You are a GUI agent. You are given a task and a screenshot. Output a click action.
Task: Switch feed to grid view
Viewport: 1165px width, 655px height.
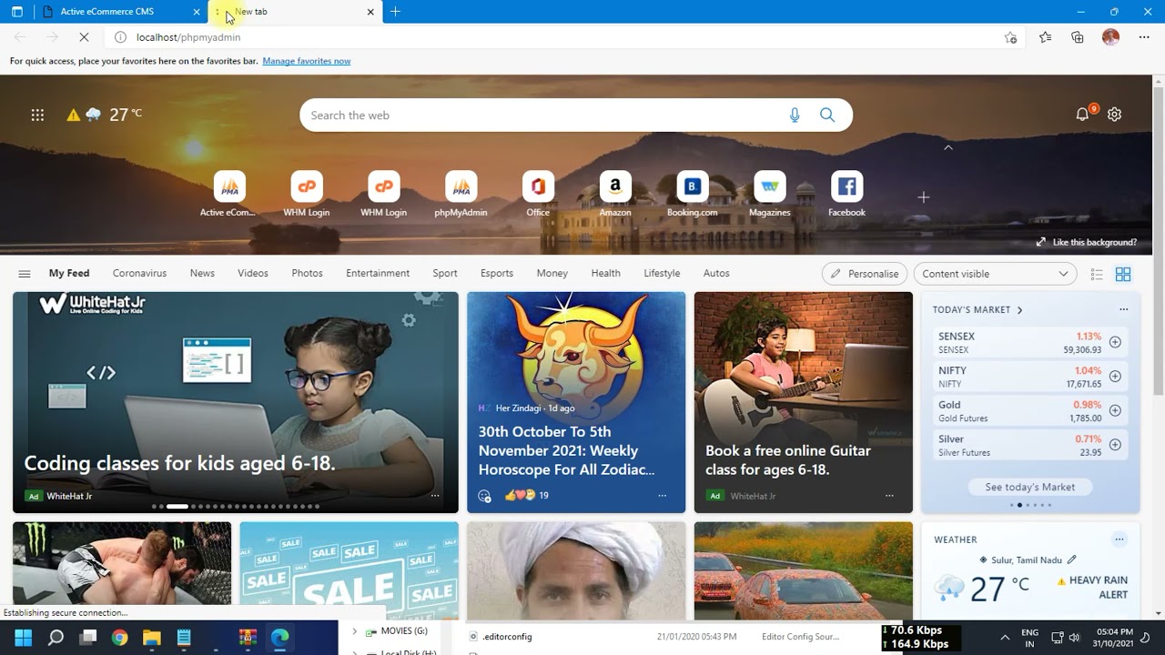(x=1123, y=274)
